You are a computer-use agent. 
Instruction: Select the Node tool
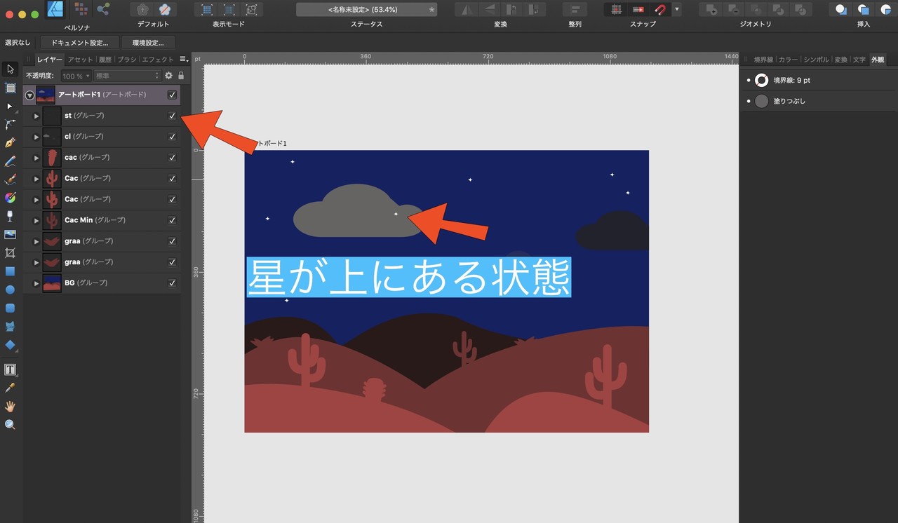click(x=10, y=107)
